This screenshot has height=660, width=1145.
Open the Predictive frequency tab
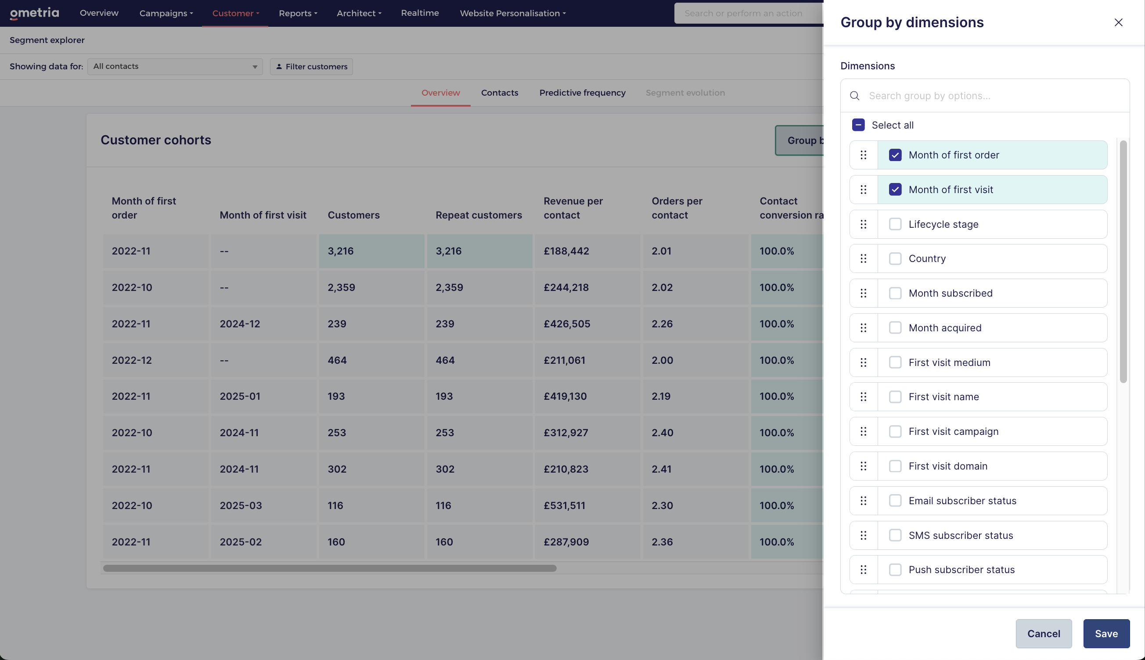[582, 93]
